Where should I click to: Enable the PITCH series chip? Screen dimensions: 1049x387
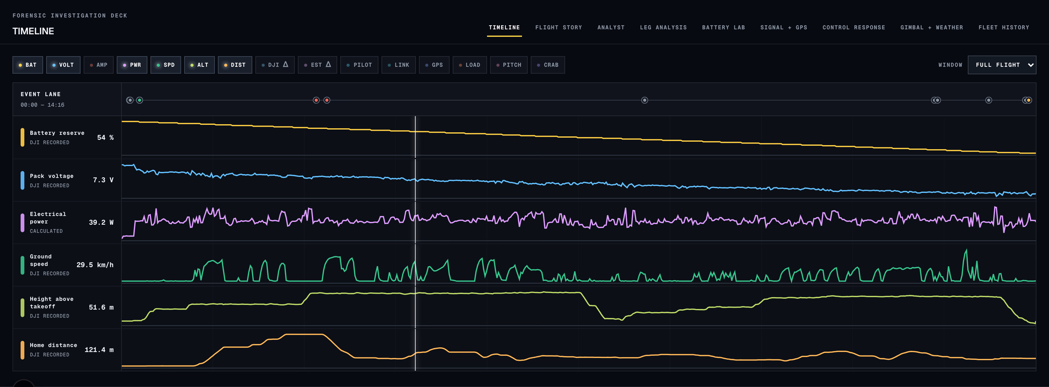coord(509,65)
